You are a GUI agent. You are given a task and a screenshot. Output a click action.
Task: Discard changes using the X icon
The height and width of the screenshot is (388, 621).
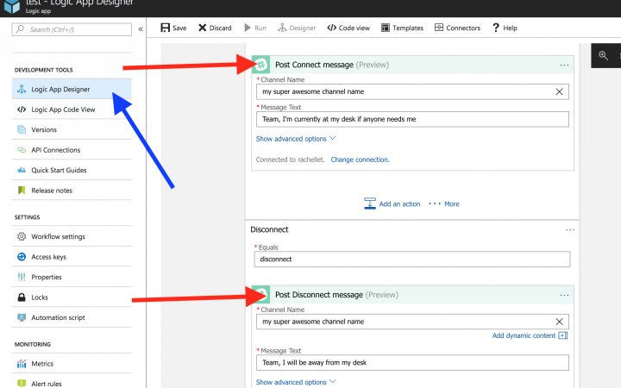coord(203,28)
